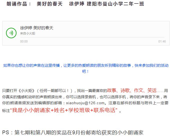Click the blue word 吧！ on the second line
Image resolution: width=170 pixels, height=139 pixels.
(85, 71)
